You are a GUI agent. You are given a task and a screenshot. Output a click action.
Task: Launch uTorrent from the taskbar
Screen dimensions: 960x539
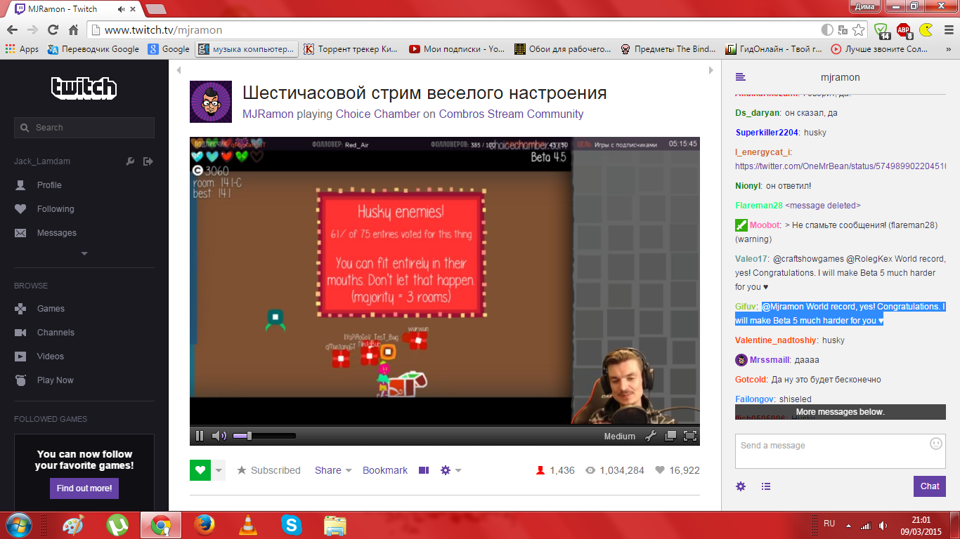coord(117,525)
